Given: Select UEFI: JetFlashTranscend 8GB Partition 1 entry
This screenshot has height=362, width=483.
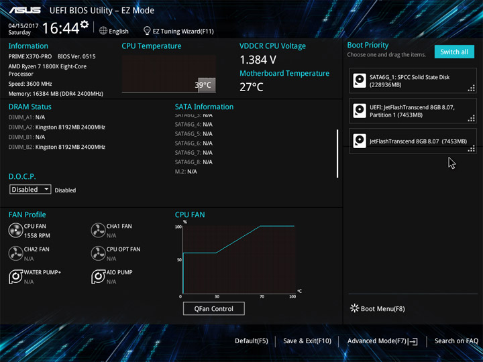Looking at the screenshot, I should [x=413, y=111].
